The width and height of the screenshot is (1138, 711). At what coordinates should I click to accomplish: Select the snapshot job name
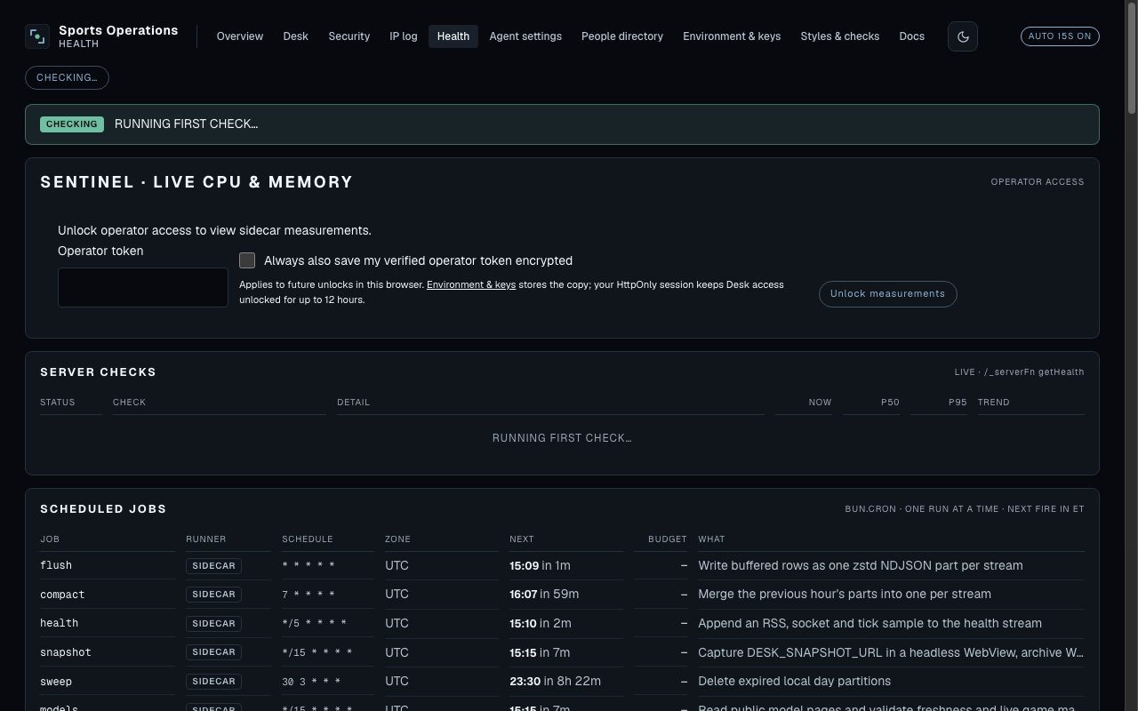[66, 652]
